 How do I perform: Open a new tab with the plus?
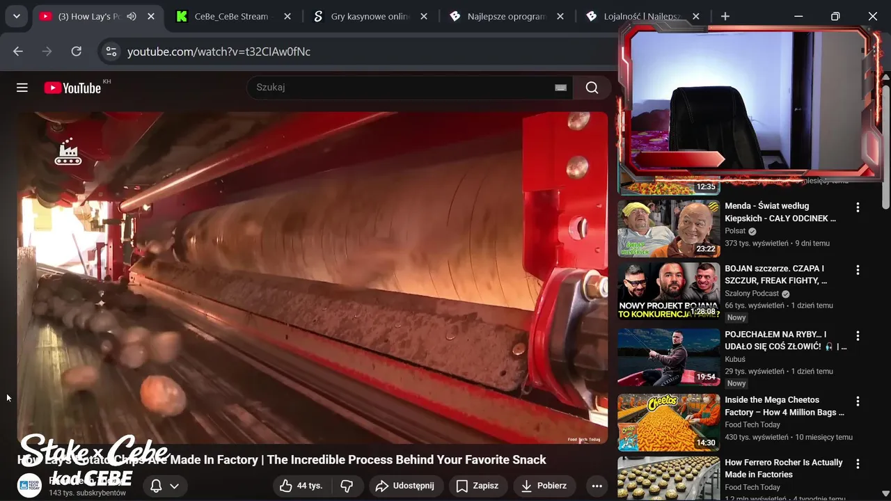click(725, 16)
